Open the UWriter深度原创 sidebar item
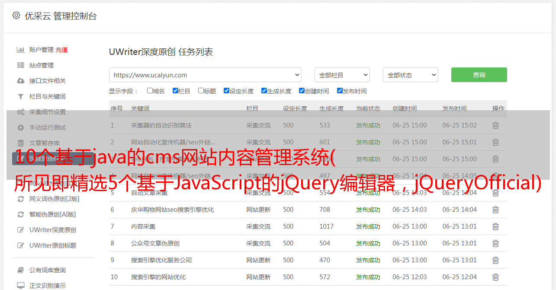Screen dimensions: 556x290 click(53, 230)
